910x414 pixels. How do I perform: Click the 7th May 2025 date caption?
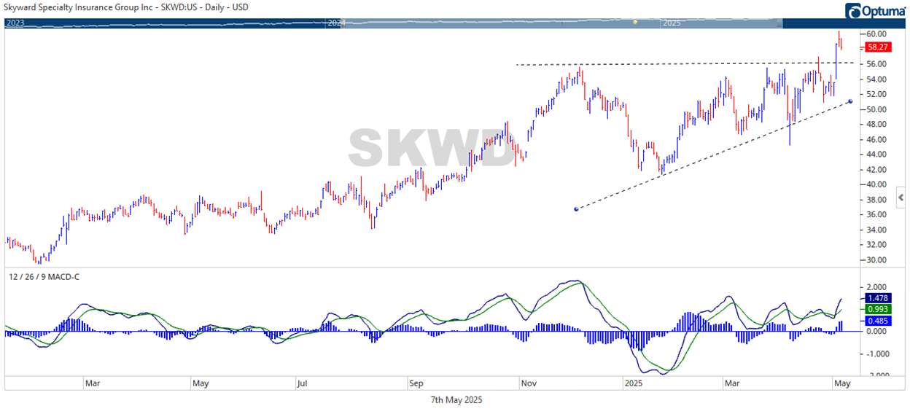tap(455, 400)
